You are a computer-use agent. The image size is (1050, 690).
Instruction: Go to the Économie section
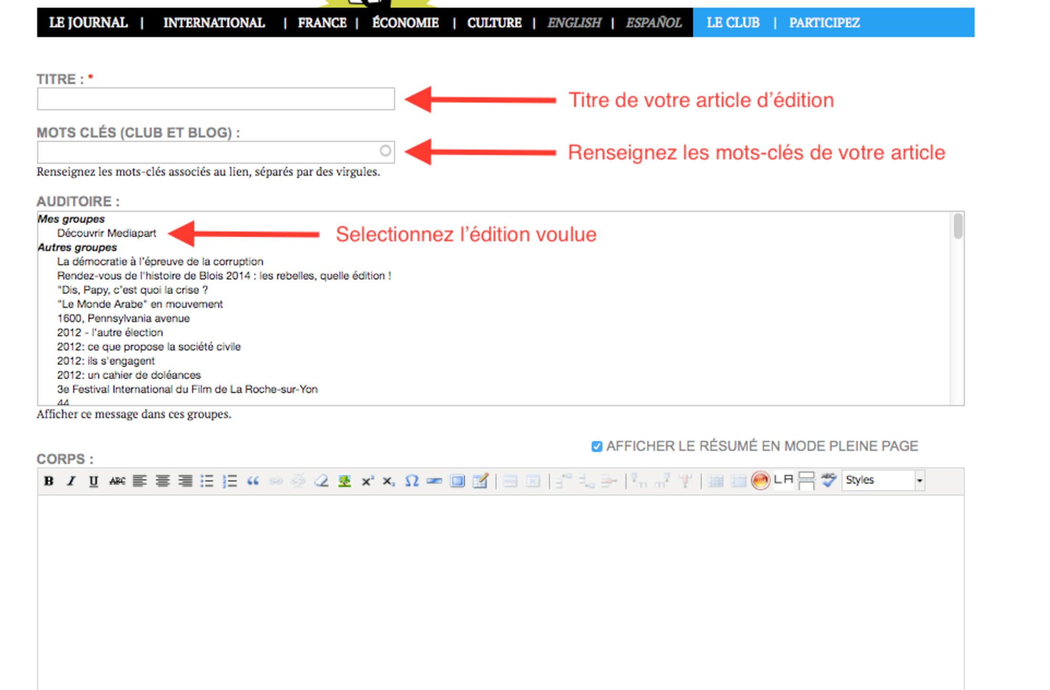click(x=405, y=23)
